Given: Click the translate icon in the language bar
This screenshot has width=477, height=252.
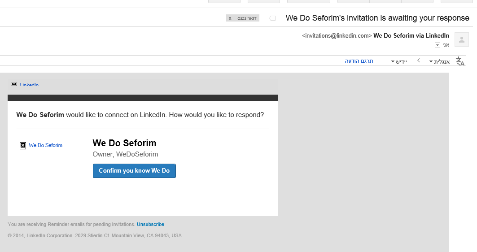Looking at the screenshot, I should coord(460,61).
